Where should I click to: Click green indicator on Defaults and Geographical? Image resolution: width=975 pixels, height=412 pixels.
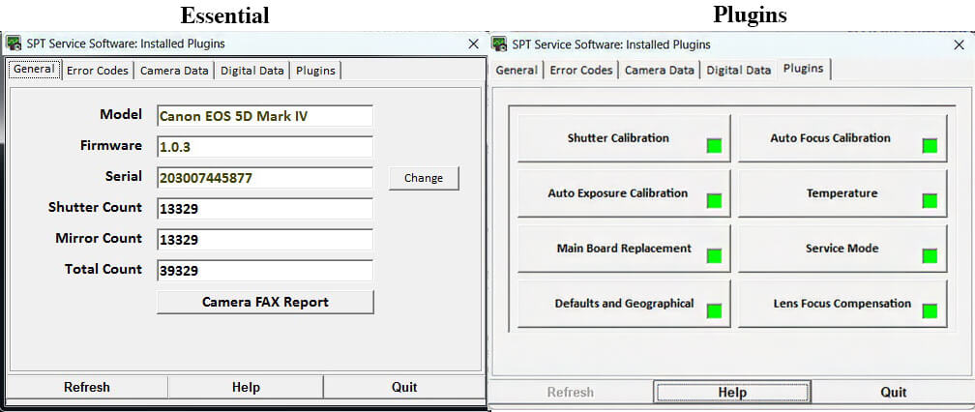(x=714, y=311)
